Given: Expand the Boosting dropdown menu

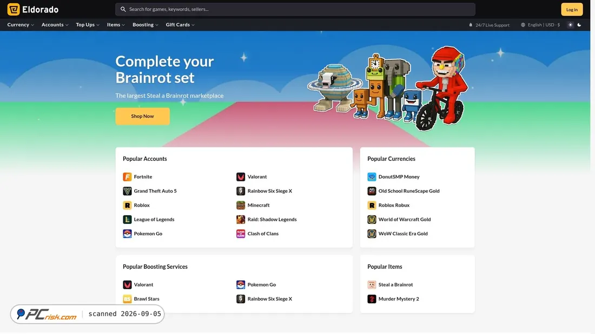Looking at the screenshot, I should click(146, 25).
